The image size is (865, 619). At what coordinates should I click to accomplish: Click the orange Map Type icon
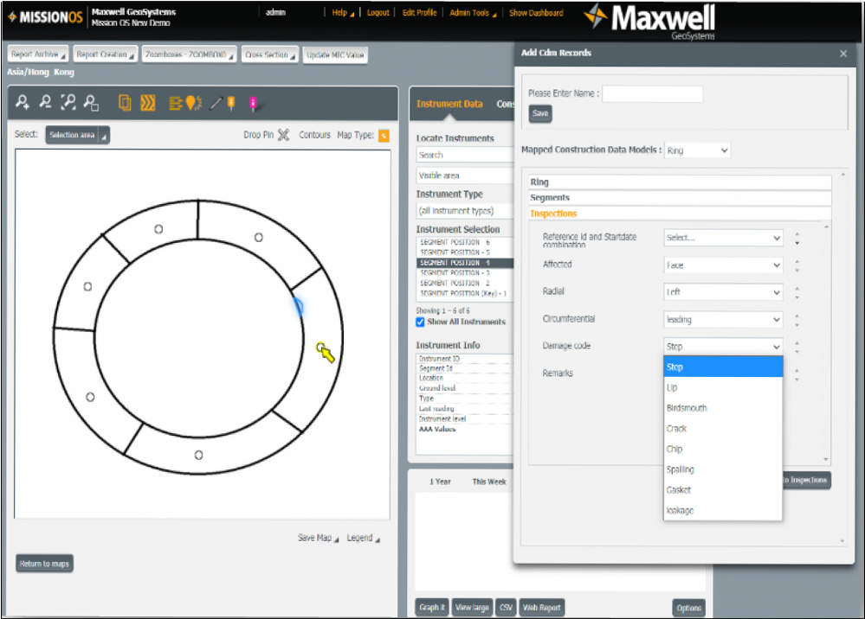coord(384,135)
